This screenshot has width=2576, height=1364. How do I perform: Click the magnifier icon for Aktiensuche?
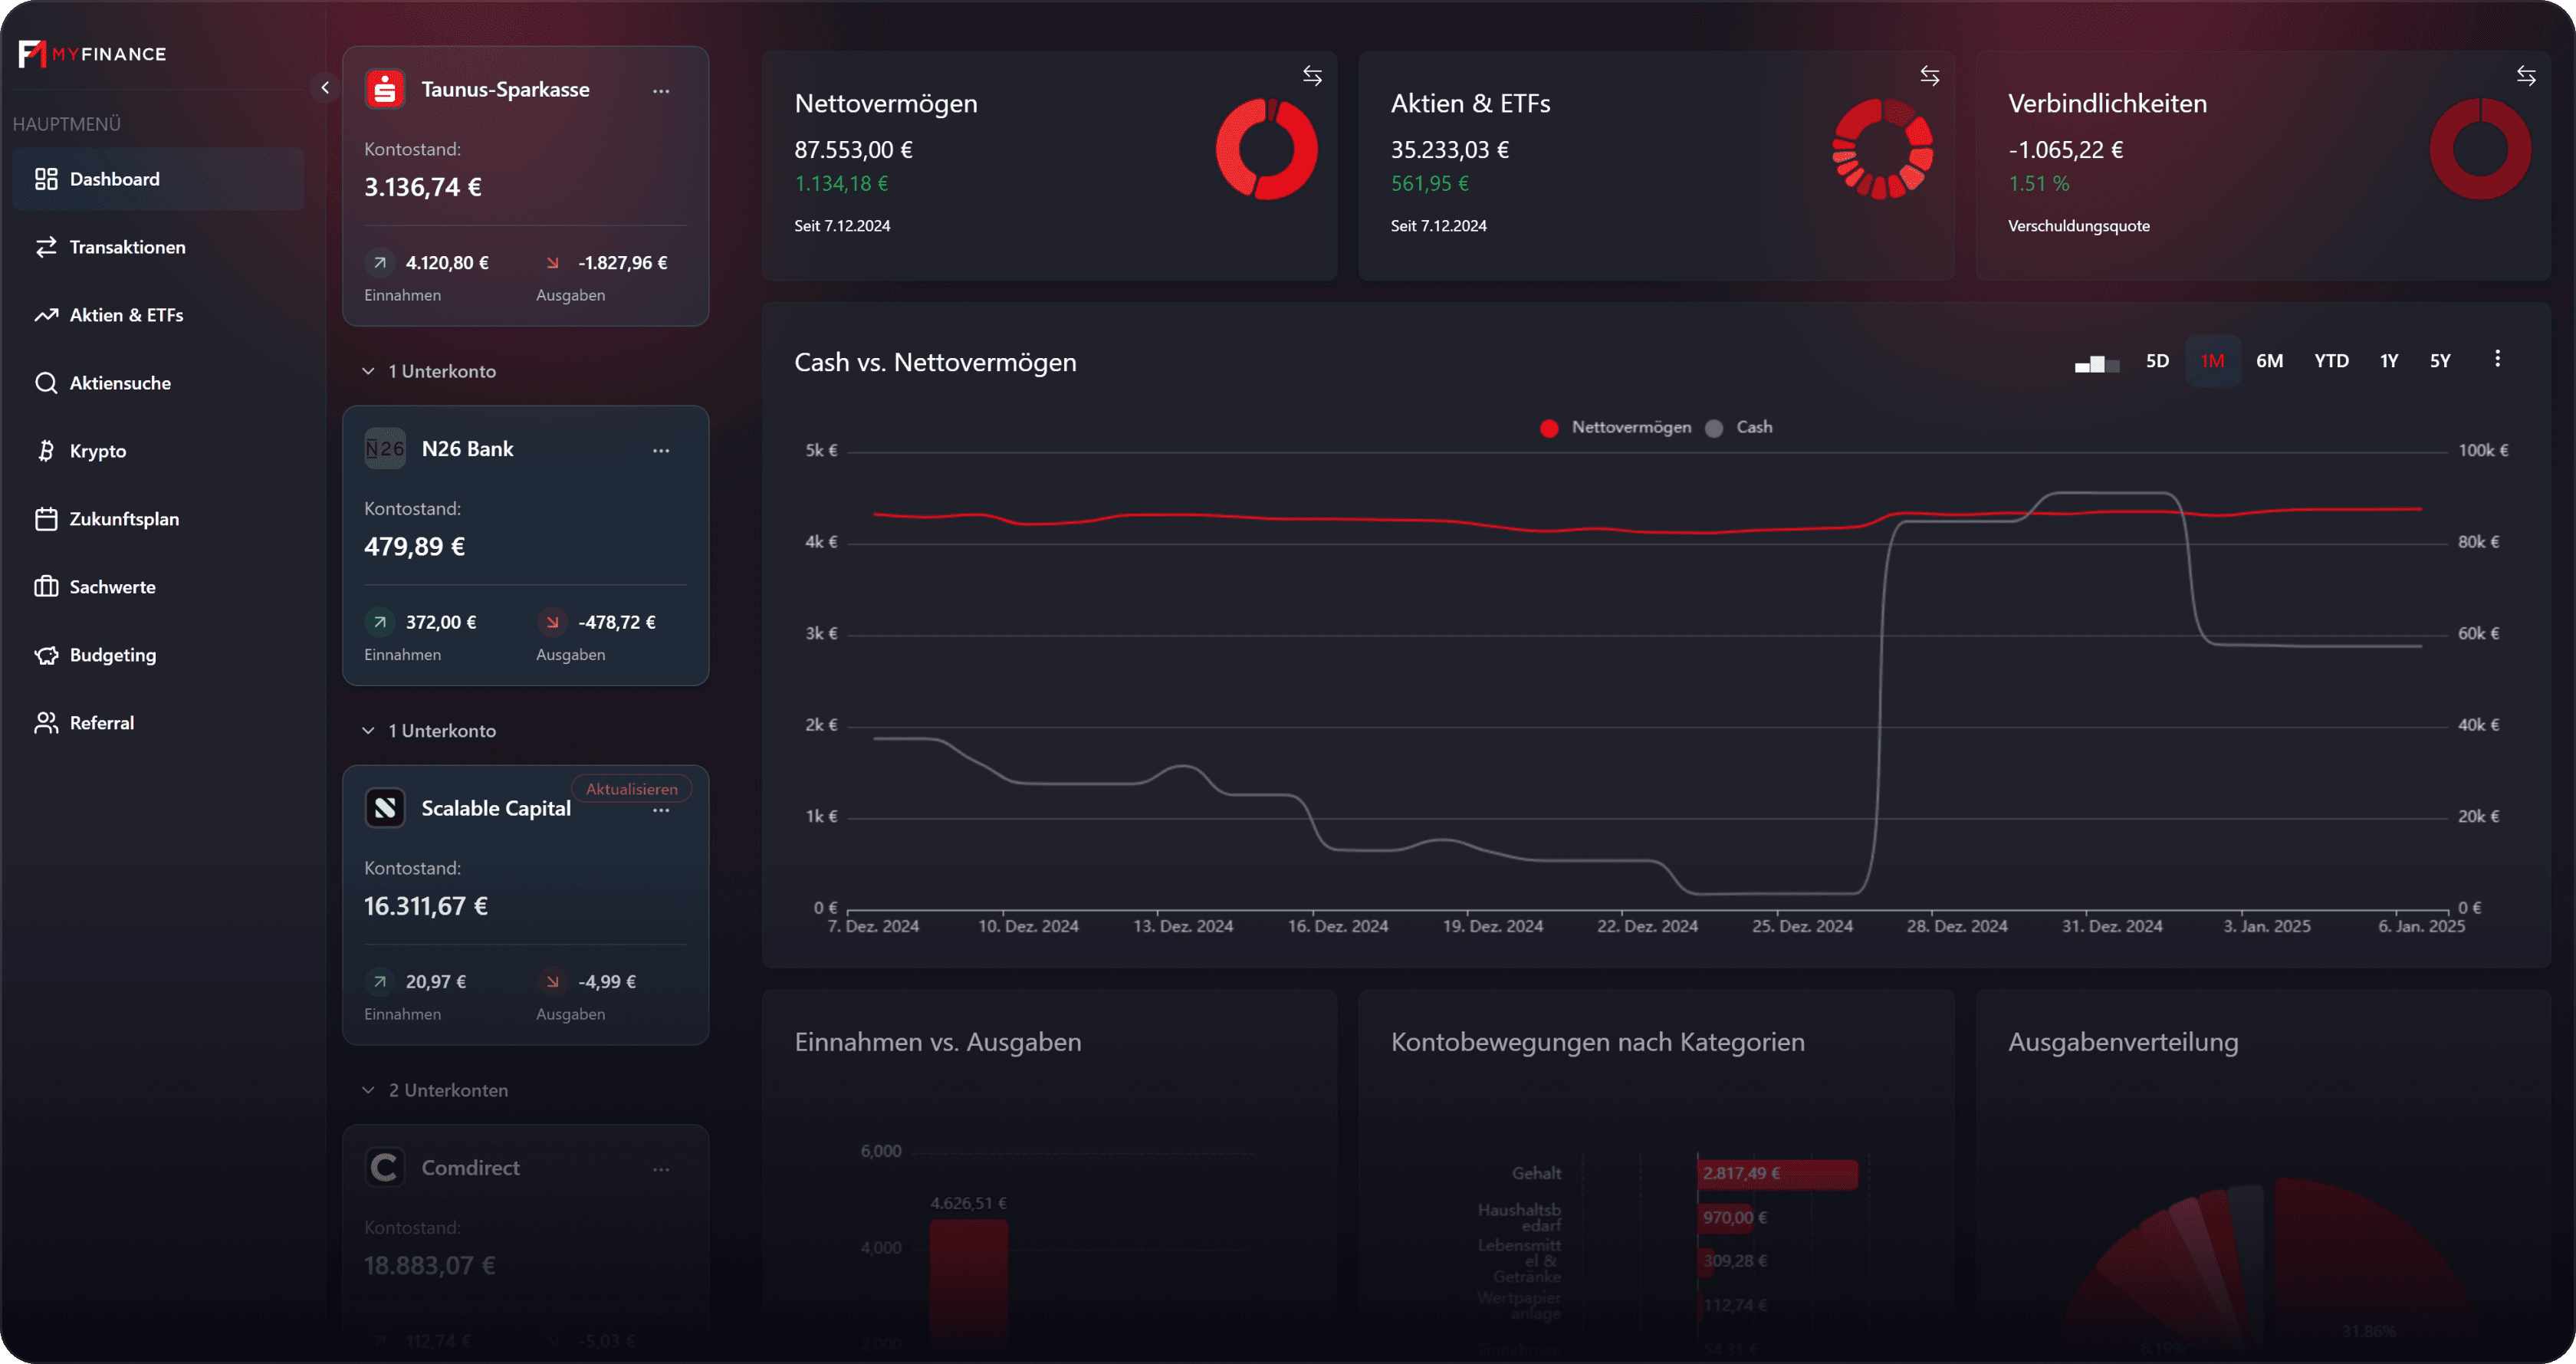point(46,383)
